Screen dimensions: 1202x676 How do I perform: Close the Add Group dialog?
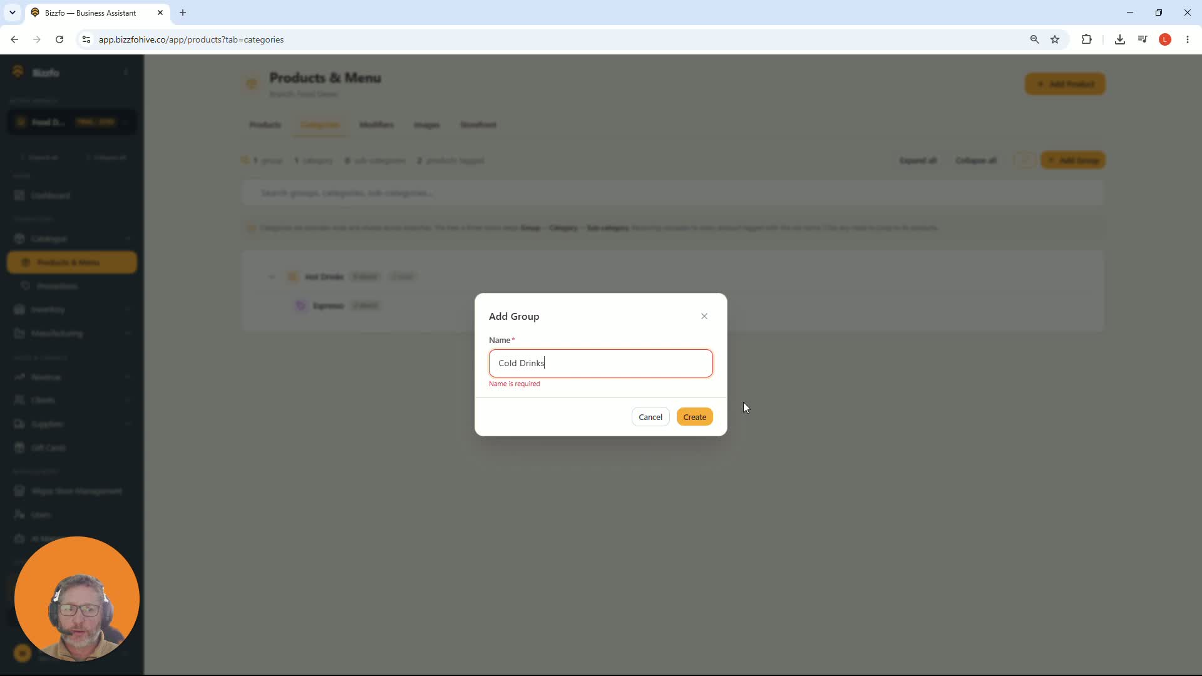pos(704,316)
